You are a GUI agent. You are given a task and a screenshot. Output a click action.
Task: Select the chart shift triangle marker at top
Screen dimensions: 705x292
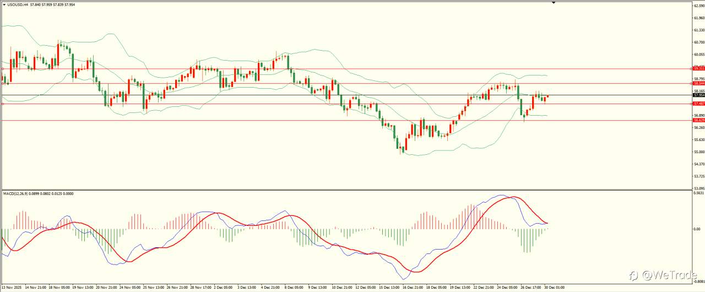[554, 3]
